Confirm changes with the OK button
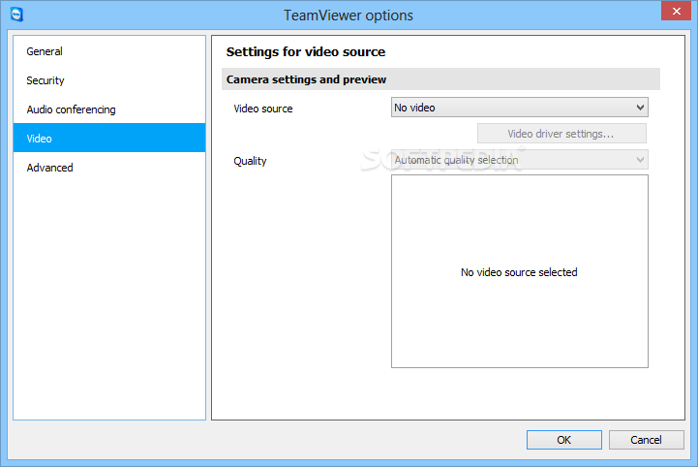 pyautogui.click(x=564, y=440)
